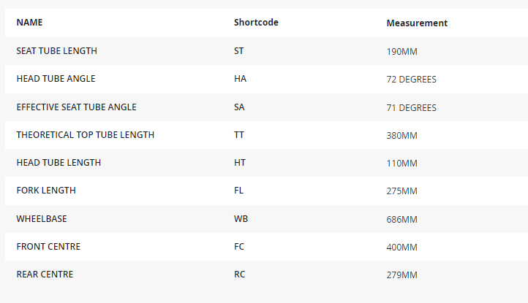Click the Measurement column header
This screenshot has width=528, height=303.
tap(417, 23)
